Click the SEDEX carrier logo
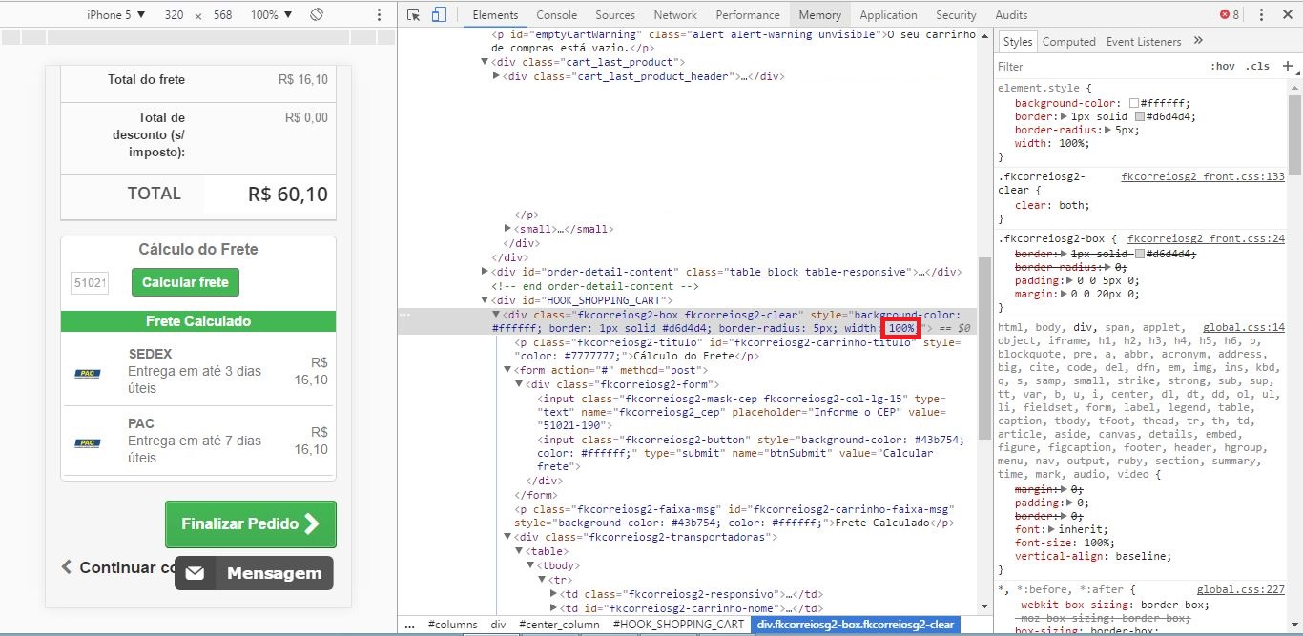This screenshot has height=636, width=1303. [x=88, y=373]
